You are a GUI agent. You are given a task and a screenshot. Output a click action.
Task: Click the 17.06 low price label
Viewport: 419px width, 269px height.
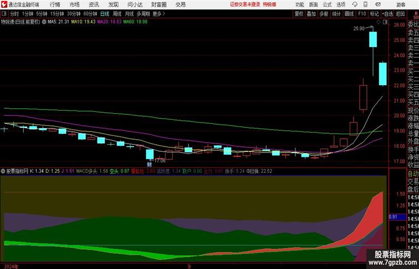pyautogui.click(x=160, y=161)
